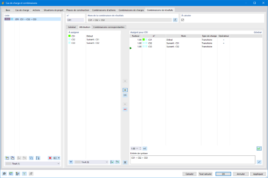Screen dimensions: 268x178
Task: Select the Combinaisons de résultats tab
Action: coord(160,10)
